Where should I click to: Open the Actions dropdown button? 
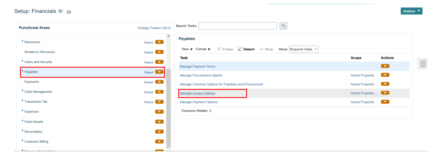coord(411,11)
